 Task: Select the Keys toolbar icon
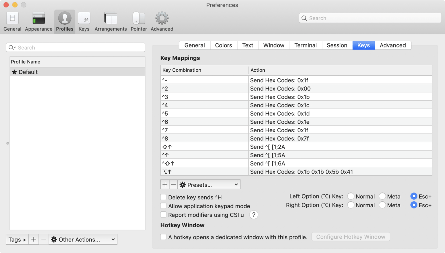[84, 18]
